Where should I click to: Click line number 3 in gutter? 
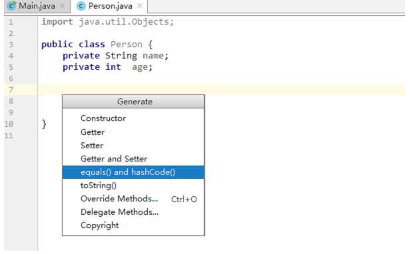coord(11,44)
